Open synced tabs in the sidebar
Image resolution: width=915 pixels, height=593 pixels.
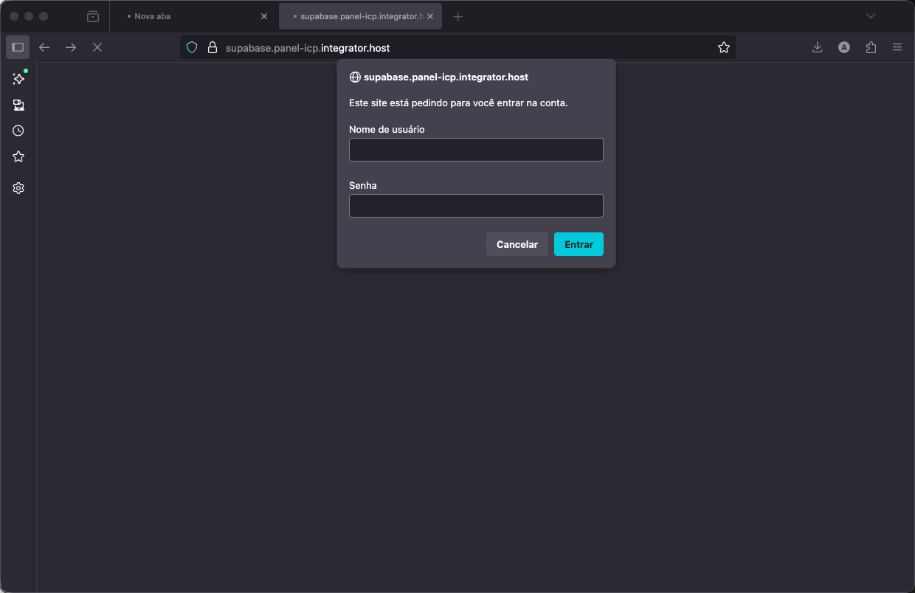[x=18, y=105]
